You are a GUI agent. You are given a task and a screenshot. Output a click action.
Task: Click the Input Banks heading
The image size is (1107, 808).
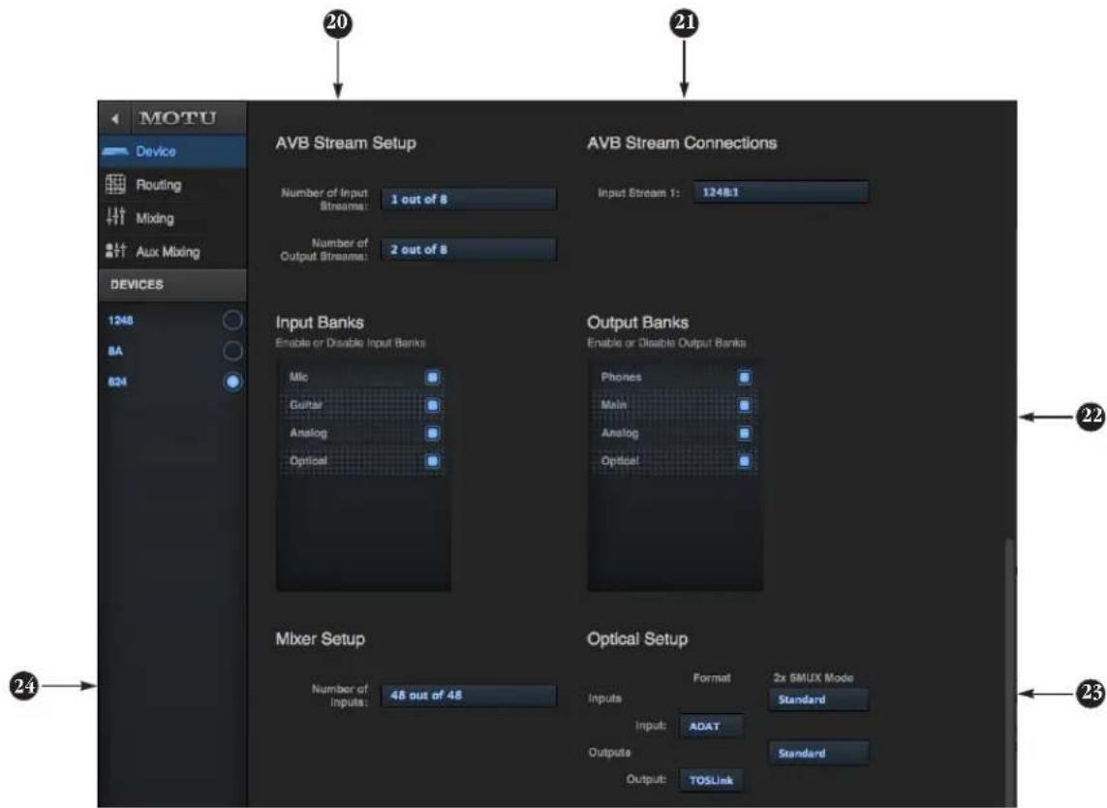(320, 322)
